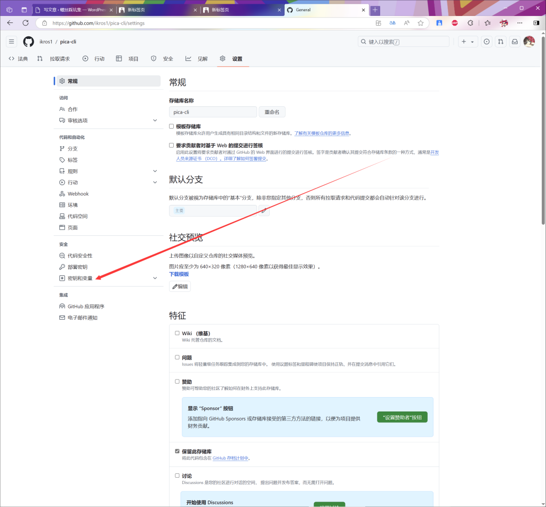Click the search magnifier icon in GitHub header

[363, 42]
